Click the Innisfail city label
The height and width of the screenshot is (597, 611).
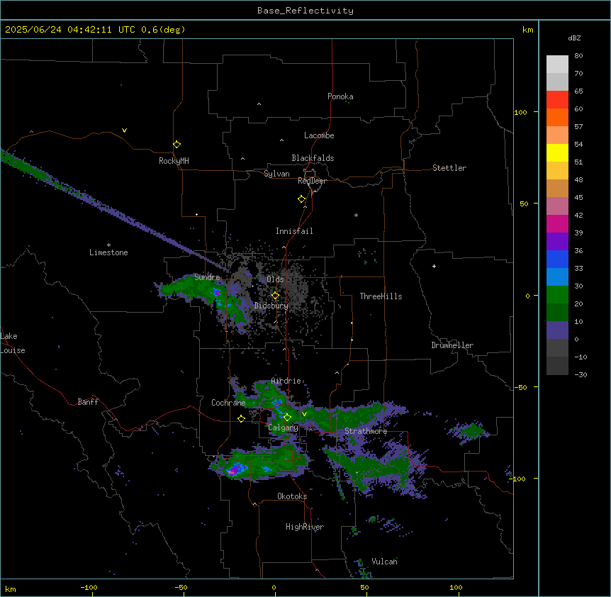click(294, 231)
